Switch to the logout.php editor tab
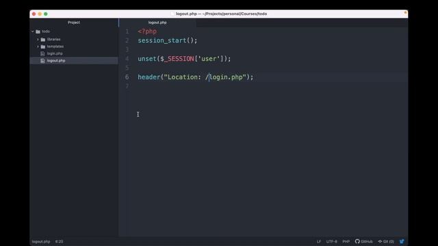Viewport: 438px width, 246px height. (x=157, y=23)
